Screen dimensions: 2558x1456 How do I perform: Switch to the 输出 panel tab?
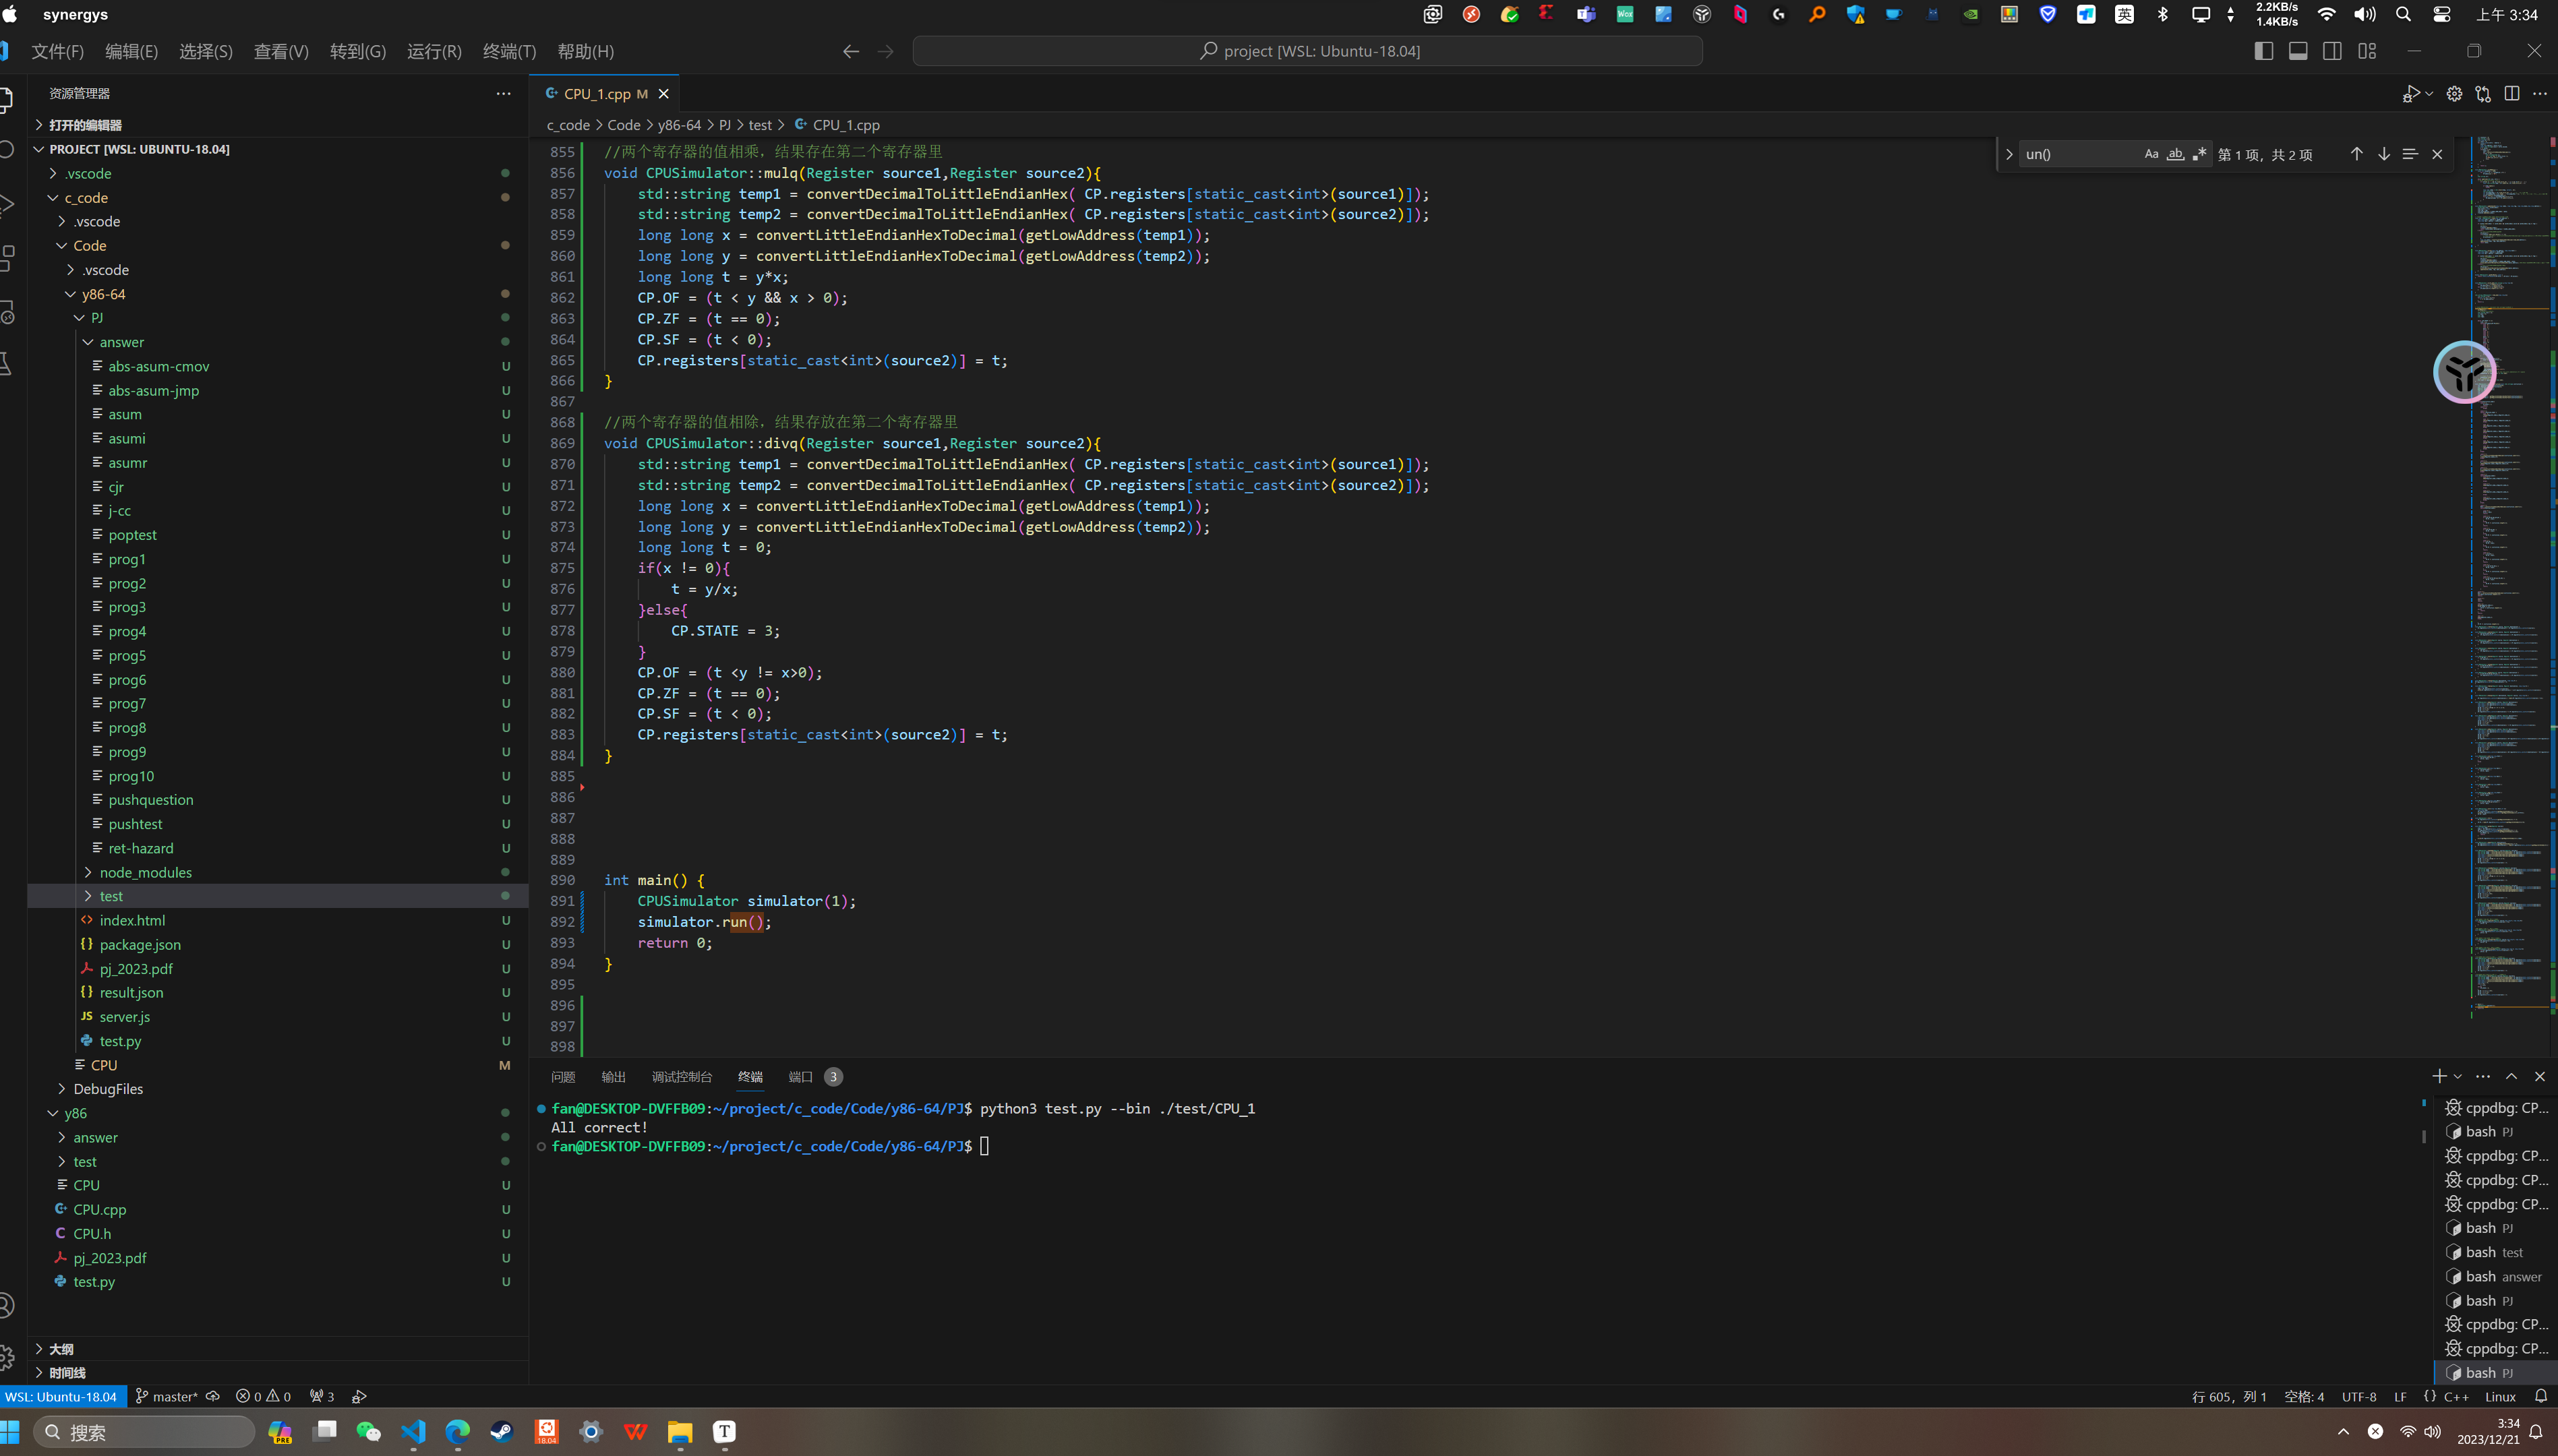tap(613, 1076)
